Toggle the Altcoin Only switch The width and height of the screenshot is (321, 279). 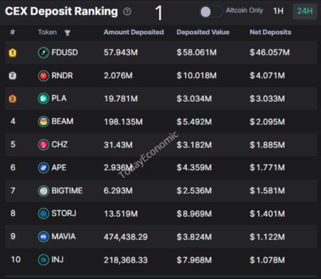pos(211,12)
